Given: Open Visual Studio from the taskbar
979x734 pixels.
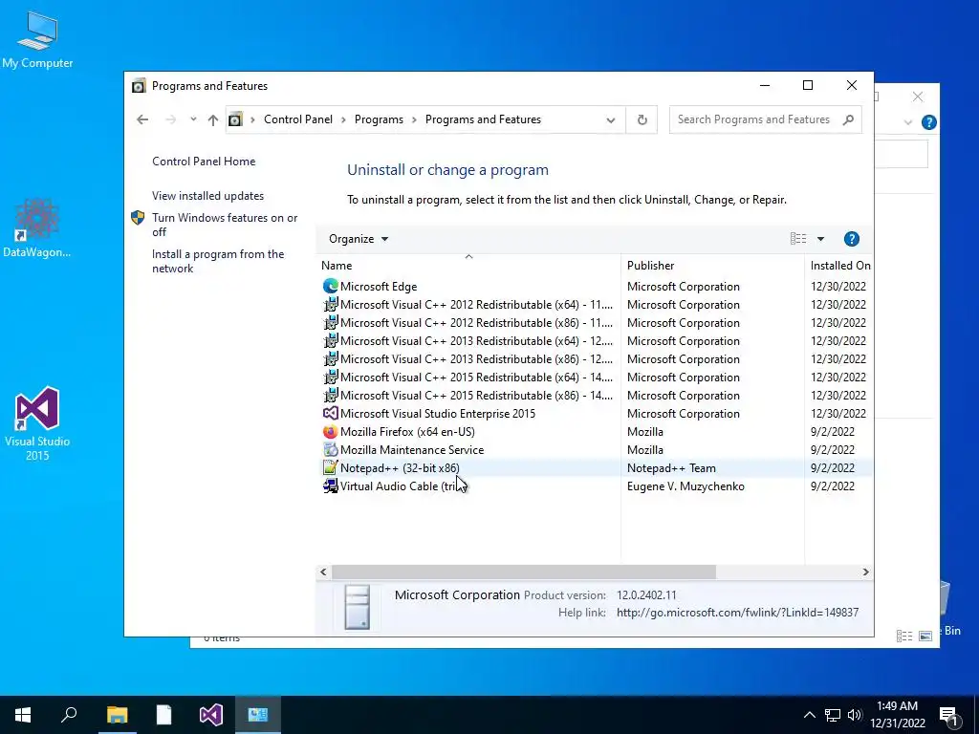Looking at the screenshot, I should [x=211, y=715].
